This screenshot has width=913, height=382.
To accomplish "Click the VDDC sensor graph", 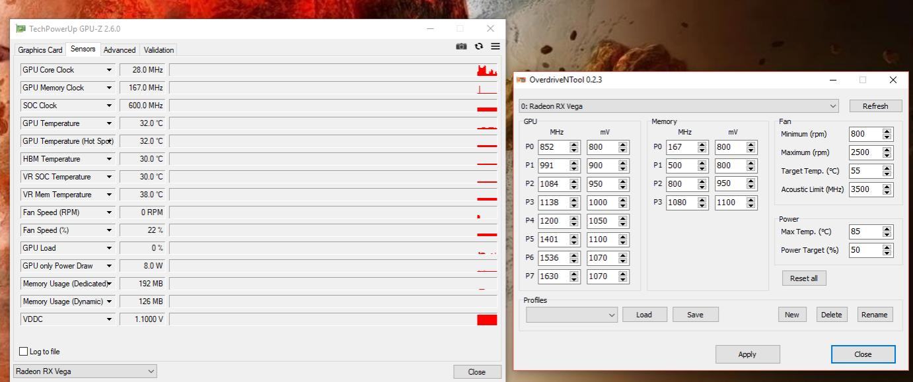I will (333, 319).
